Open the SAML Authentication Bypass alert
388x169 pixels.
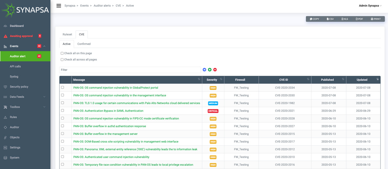click(108, 111)
